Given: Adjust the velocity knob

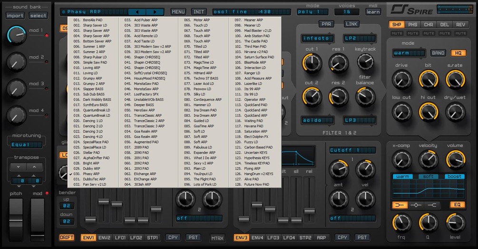Looking at the screenshot, I should 428,159.
